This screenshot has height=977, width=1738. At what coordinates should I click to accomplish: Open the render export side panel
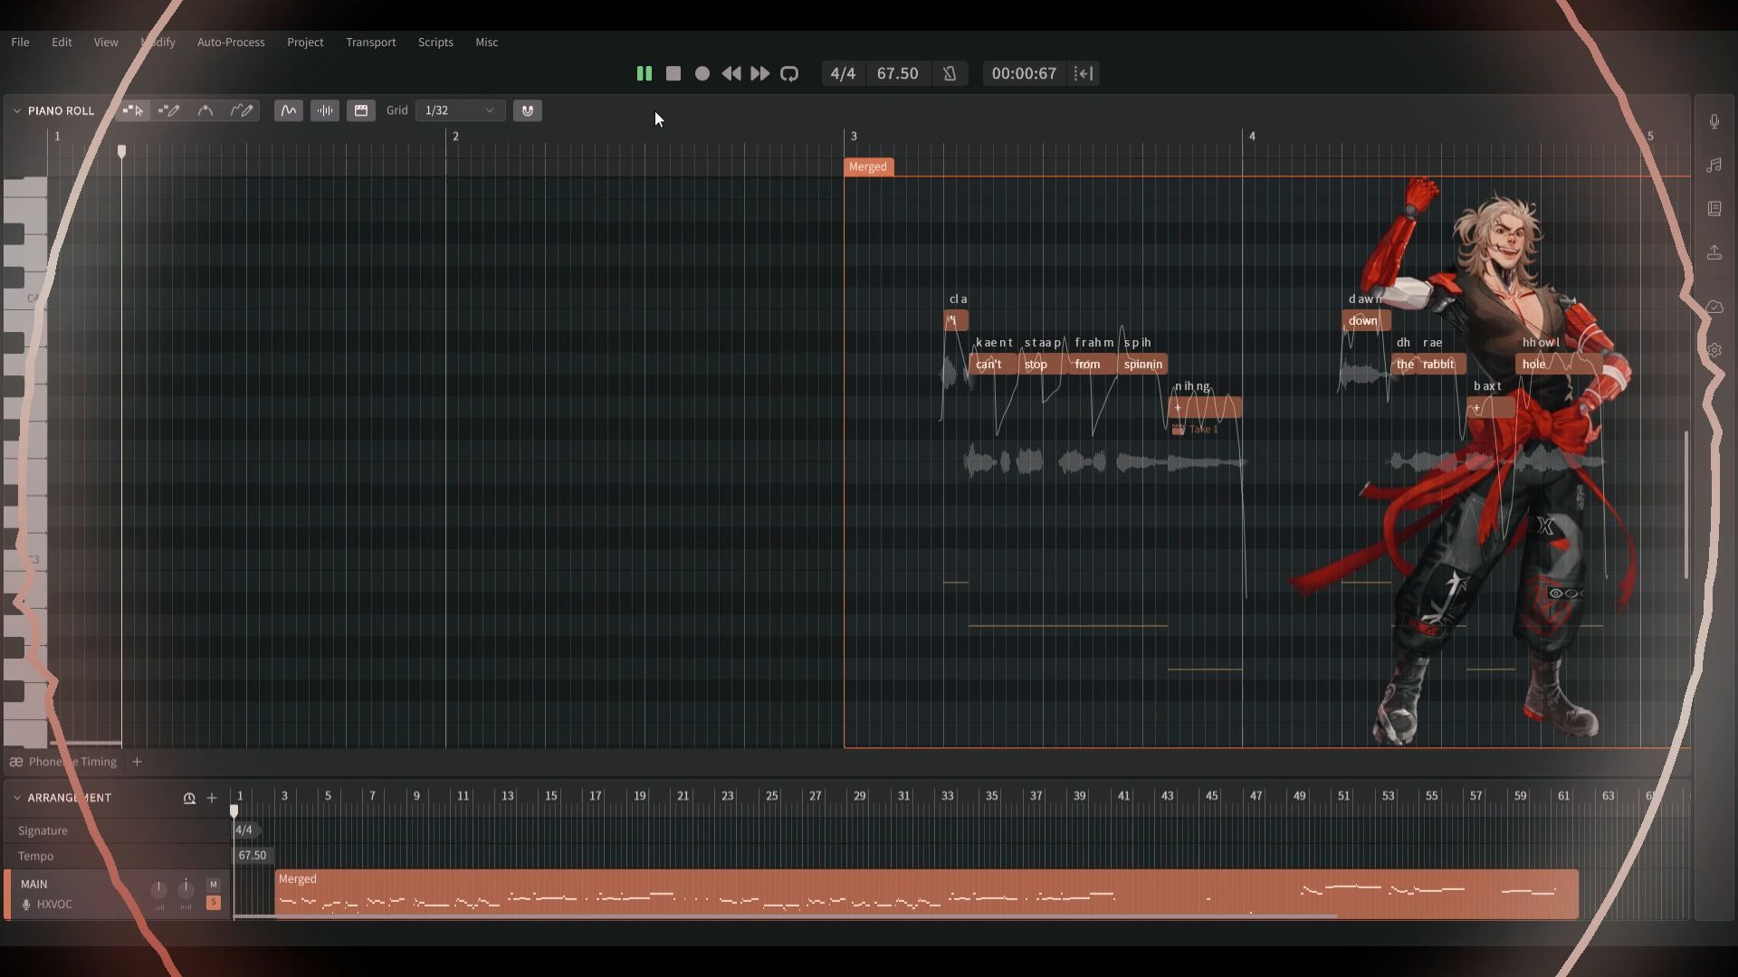click(1714, 253)
